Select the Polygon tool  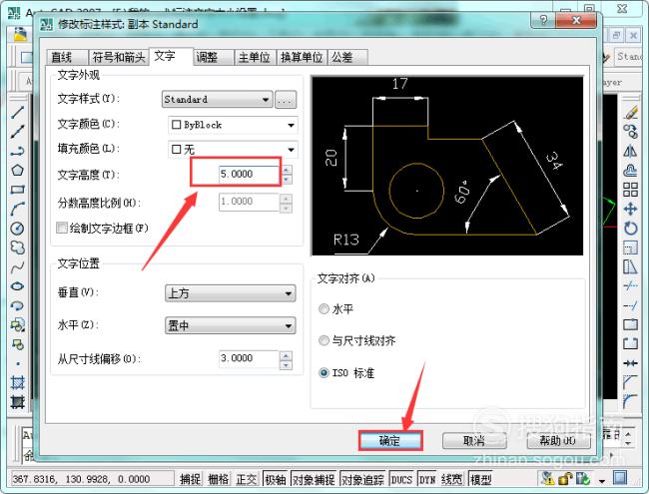tap(17, 170)
